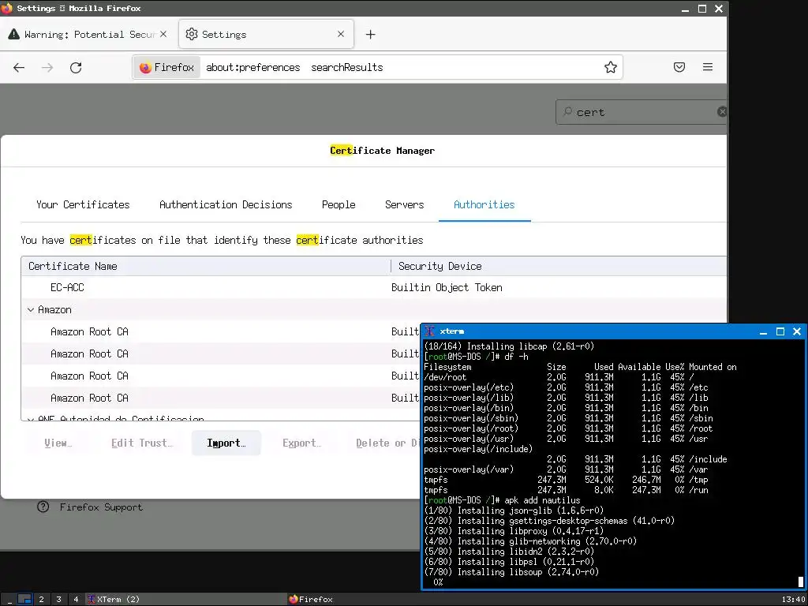The image size is (808, 606).
Task: Click the Import… button
Action: click(x=226, y=443)
